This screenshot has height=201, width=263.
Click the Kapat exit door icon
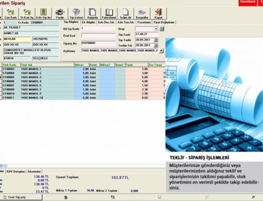158,14
